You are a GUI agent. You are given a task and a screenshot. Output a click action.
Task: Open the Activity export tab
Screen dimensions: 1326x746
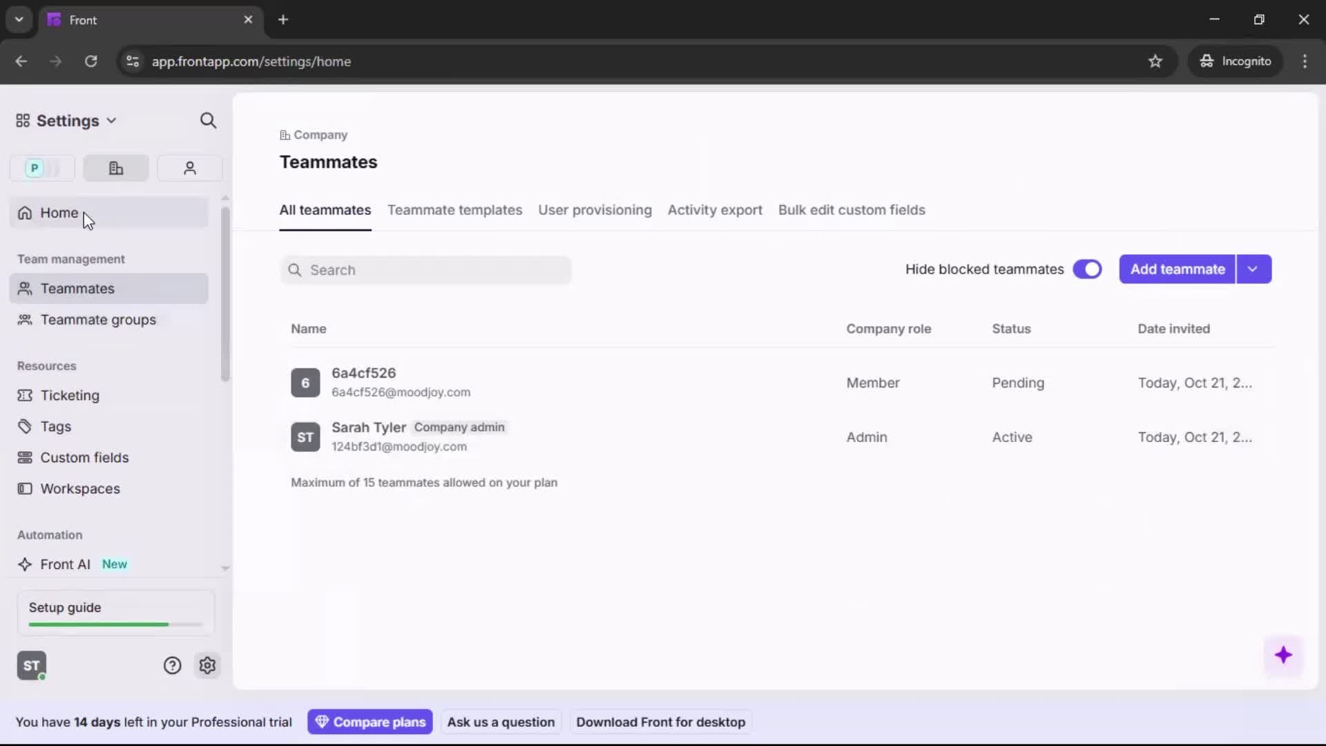click(715, 211)
